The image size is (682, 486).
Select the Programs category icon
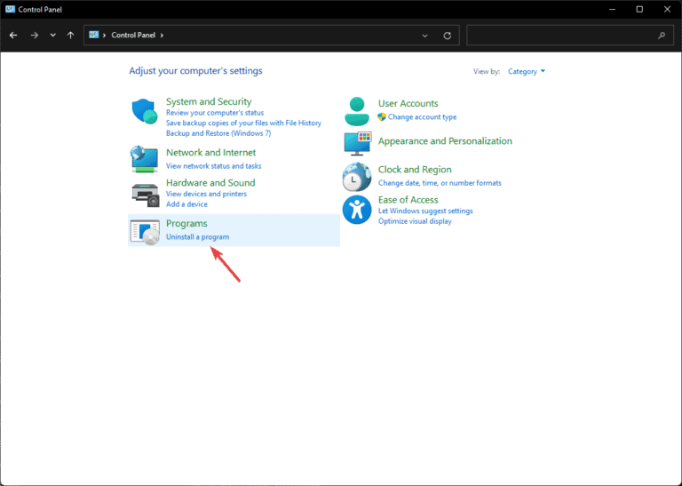[144, 231]
